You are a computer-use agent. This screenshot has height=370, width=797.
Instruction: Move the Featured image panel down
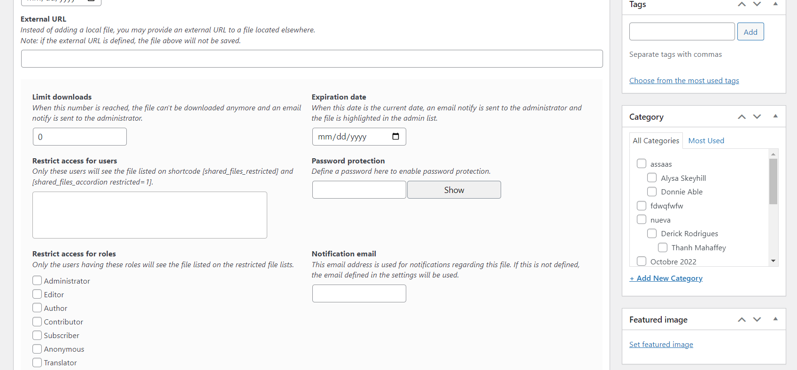tap(757, 319)
